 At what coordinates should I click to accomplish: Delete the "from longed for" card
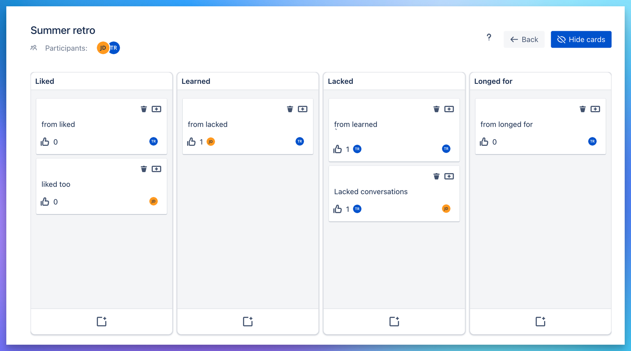583,109
